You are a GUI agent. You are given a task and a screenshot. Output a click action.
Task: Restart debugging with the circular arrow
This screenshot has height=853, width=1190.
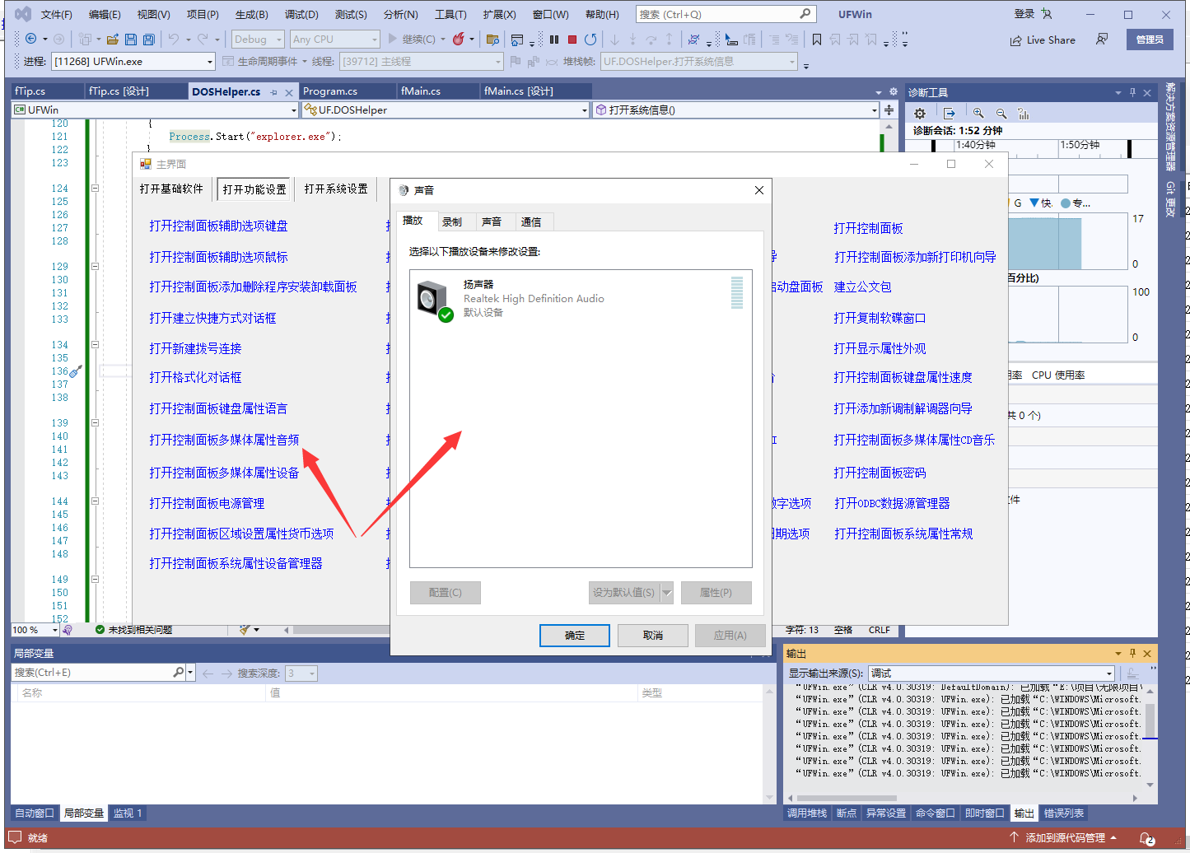(590, 39)
